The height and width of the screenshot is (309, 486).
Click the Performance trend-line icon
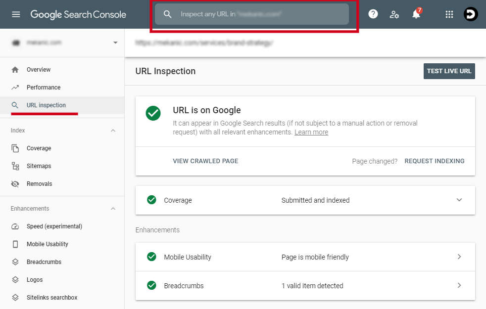point(15,88)
